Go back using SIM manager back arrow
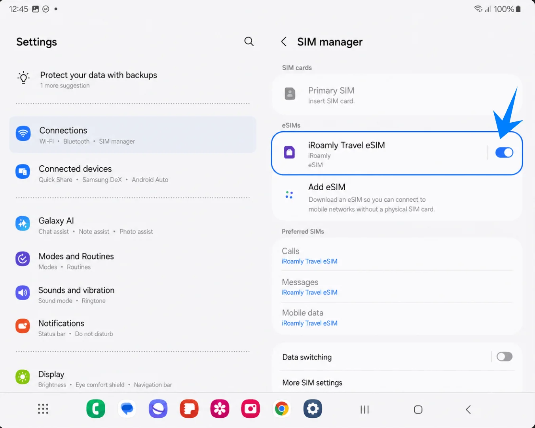Image resolution: width=535 pixels, height=428 pixels. (x=284, y=42)
